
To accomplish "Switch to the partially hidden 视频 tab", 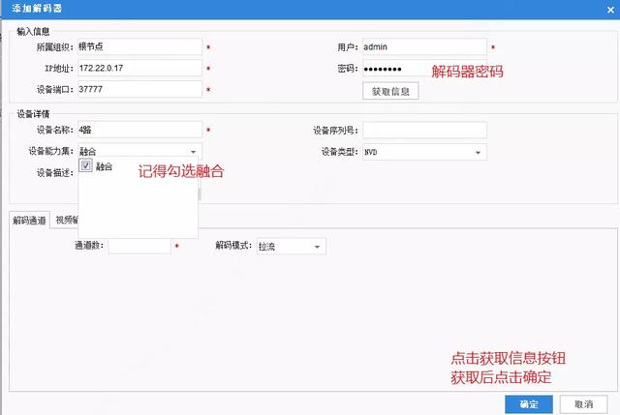I will tap(67, 220).
